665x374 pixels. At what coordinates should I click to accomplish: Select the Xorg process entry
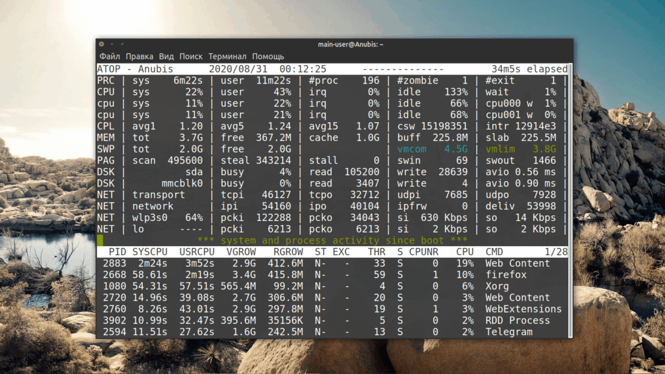(x=497, y=286)
